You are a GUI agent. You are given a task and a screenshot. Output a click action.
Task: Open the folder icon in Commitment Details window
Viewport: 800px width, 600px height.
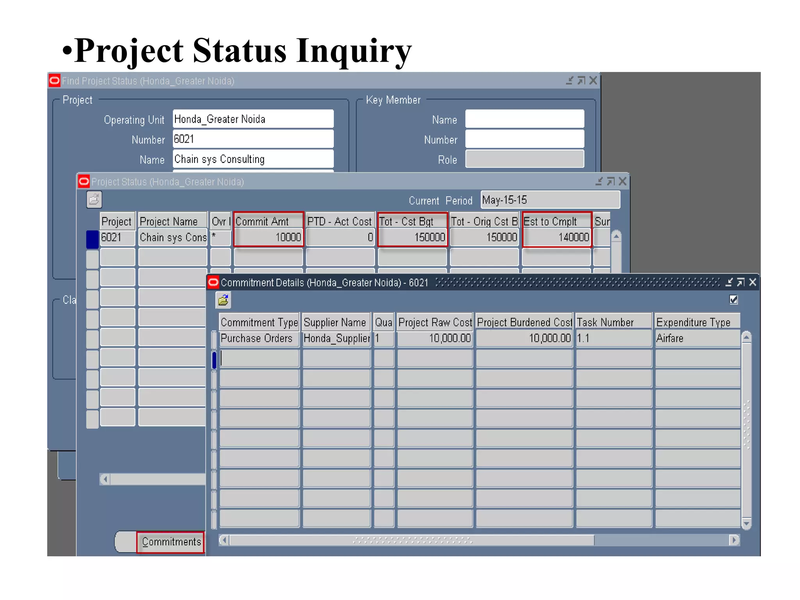point(223,300)
